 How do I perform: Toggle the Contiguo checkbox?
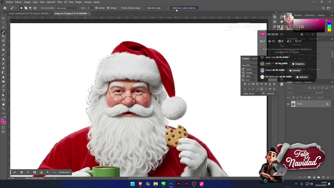[x=108, y=8]
